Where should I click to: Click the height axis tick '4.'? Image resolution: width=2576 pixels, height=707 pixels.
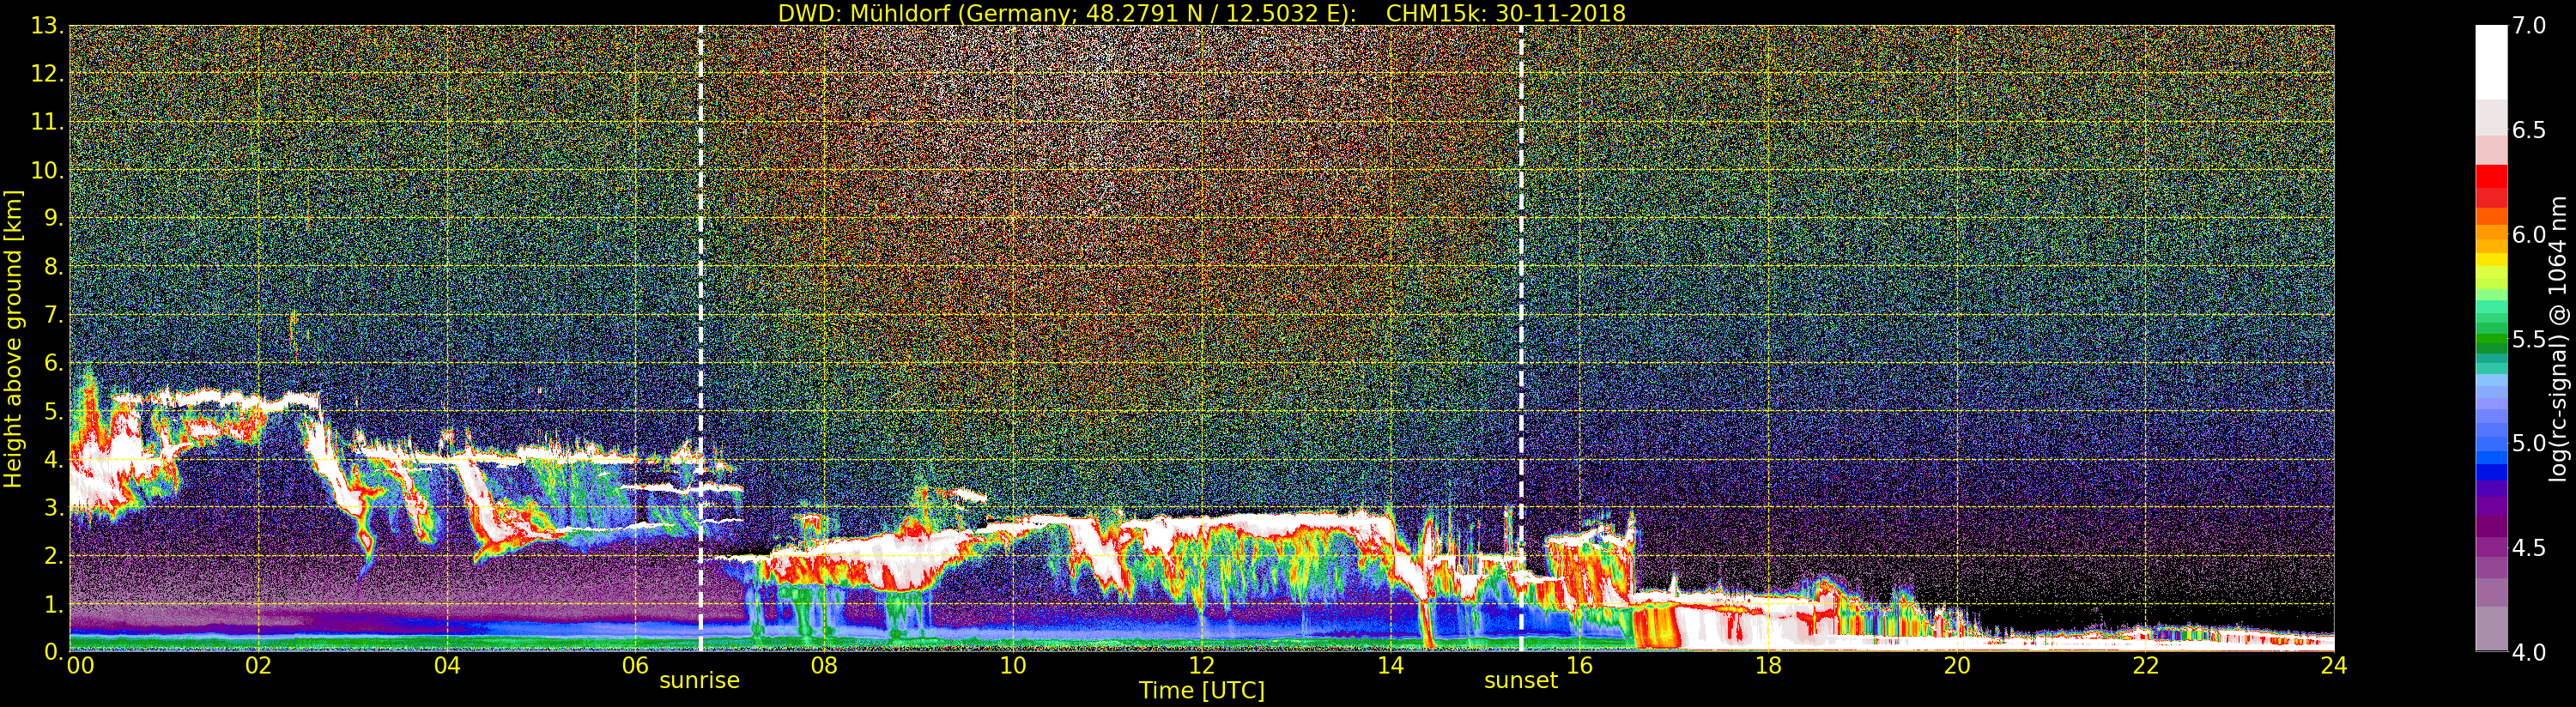pyautogui.click(x=54, y=459)
